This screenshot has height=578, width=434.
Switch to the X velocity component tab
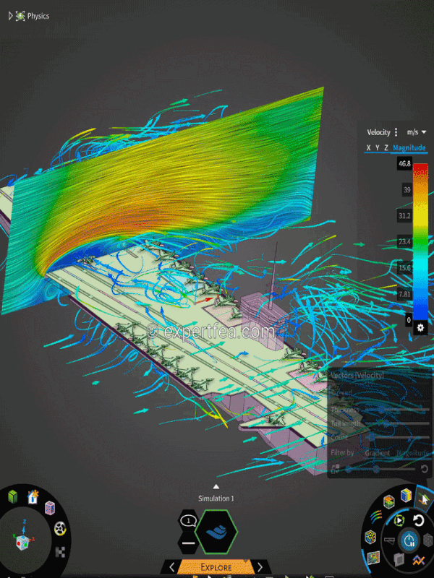(368, 148)
